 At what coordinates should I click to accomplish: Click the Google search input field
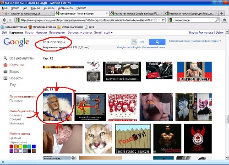pyautogui.click(x=86, y=42)
